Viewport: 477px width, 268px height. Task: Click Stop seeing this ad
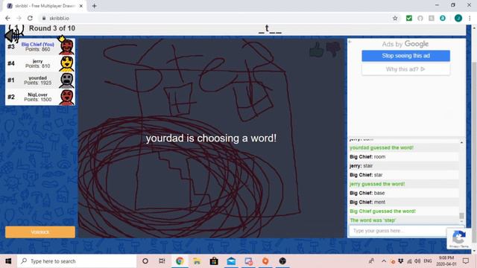tap(405, 56)
